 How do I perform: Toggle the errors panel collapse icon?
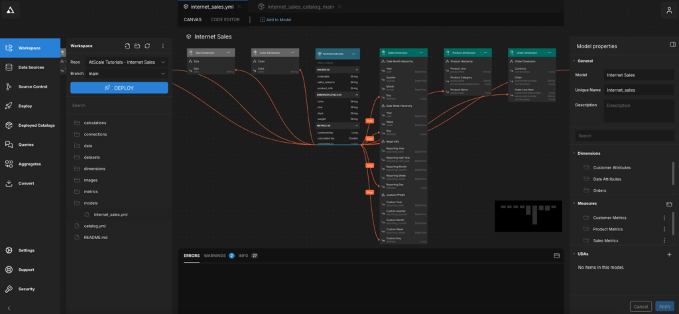(556, 255)
